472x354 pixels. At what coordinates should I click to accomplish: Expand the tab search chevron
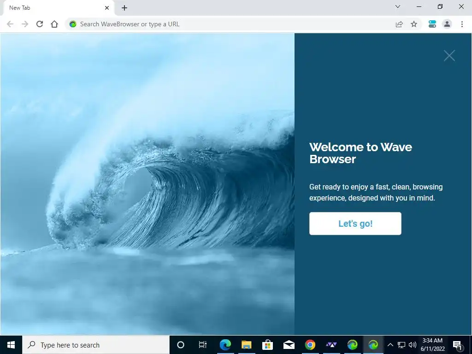398,6
